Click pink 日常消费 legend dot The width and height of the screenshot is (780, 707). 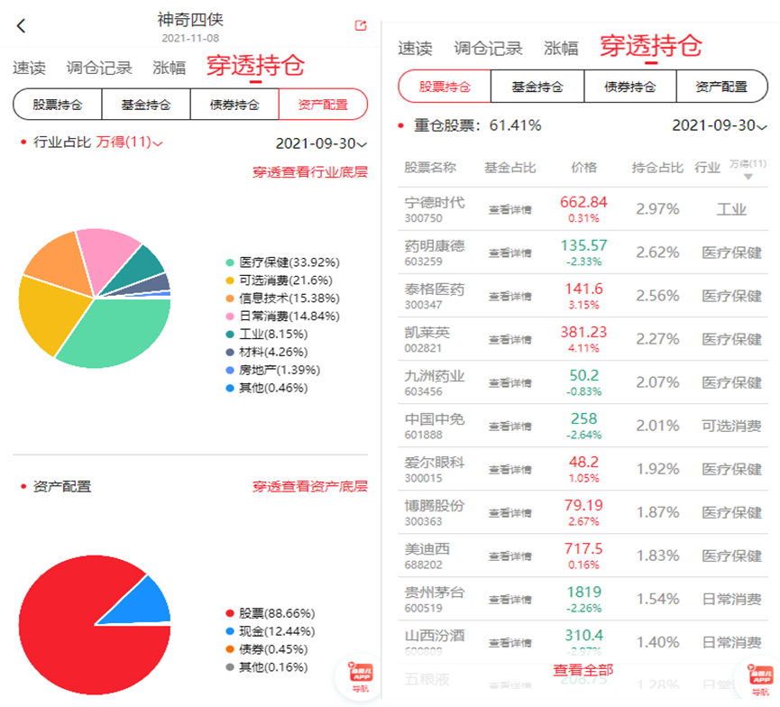230,316
